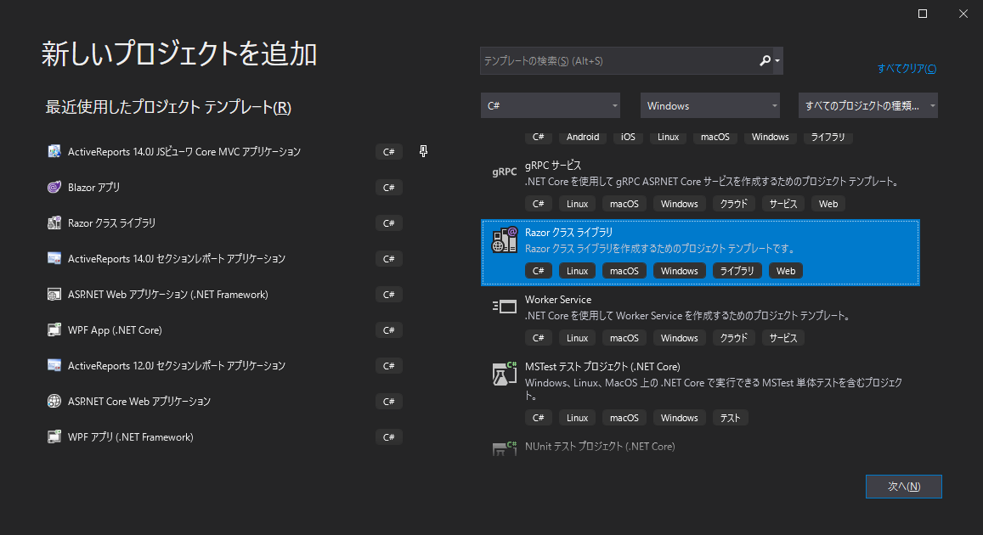The width and height of the screenshot is (983, 535).
Task: Close the add new project dialog
Action: click(x=963, y=14)
